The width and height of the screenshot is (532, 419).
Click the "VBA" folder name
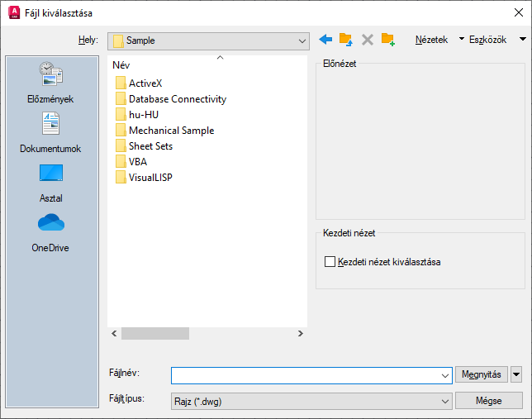(x=138, y=162)
